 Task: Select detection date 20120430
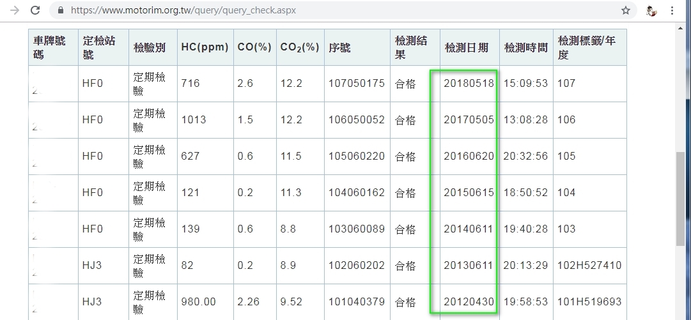coord(469,302)
